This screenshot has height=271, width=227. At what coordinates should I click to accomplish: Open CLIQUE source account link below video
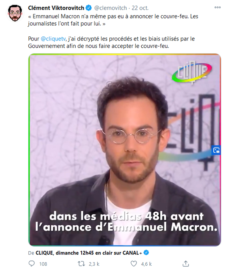coord(88,253)
